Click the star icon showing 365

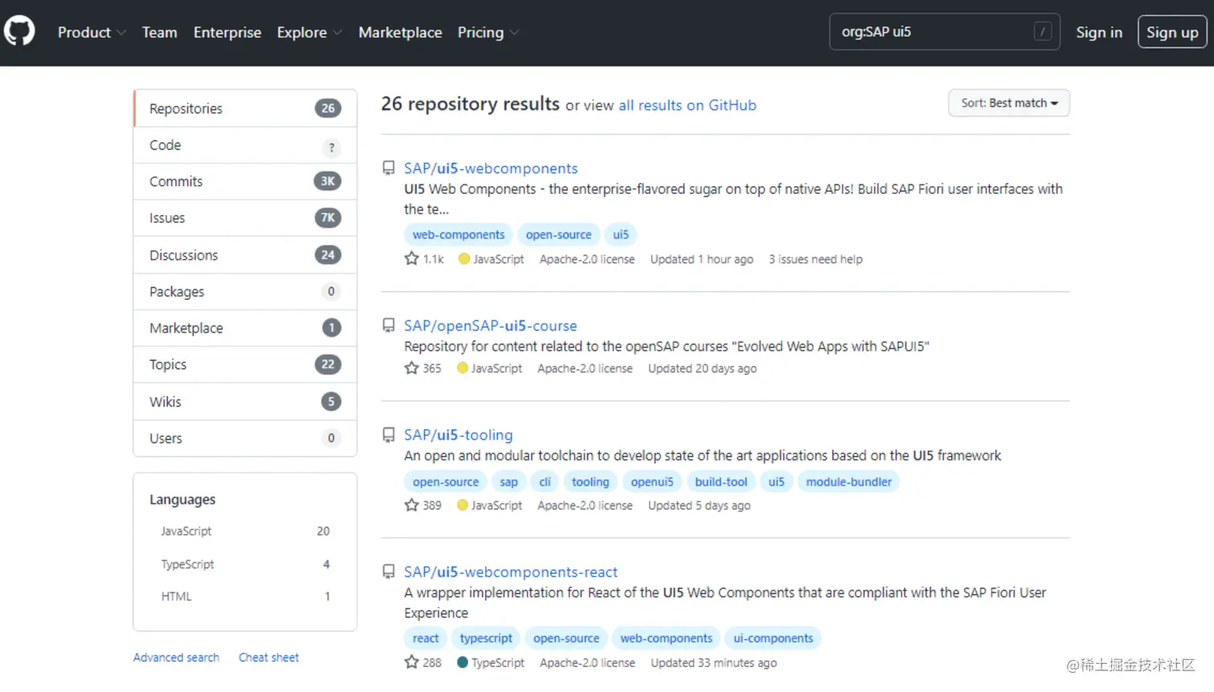(x=412, y=367)
